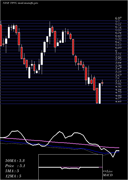Click the 5.11 price axis label
128x180 pixels.
pos(118,81)
